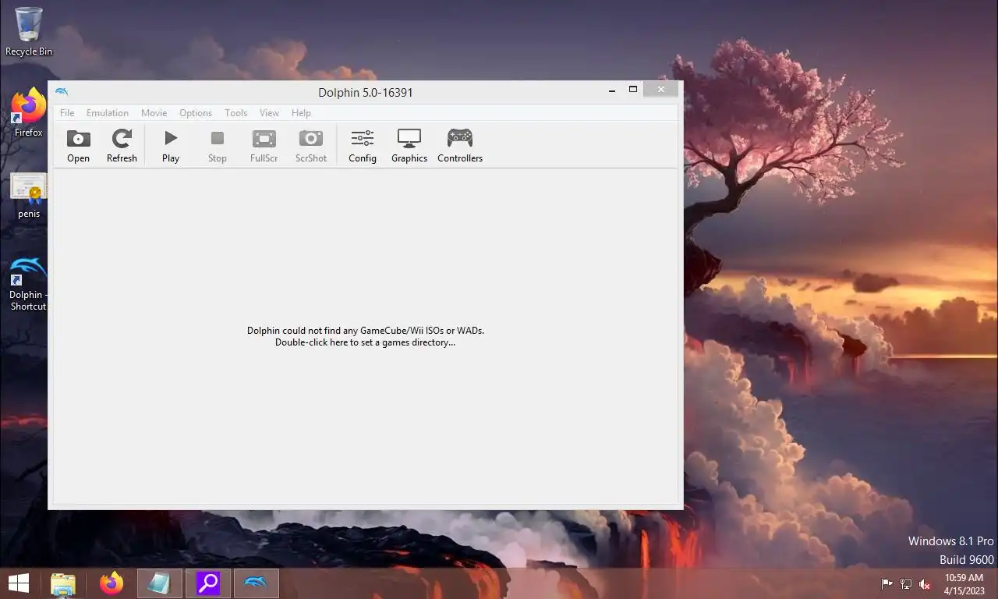Open the Windows Start button

tap(19, 583)
